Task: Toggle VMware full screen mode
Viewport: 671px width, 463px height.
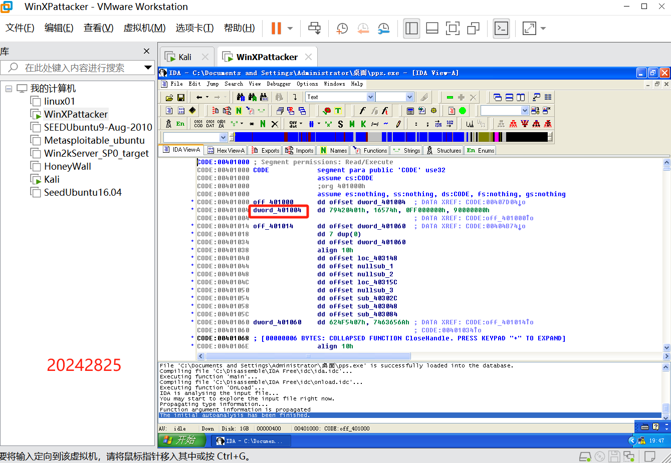Action: 453,28
